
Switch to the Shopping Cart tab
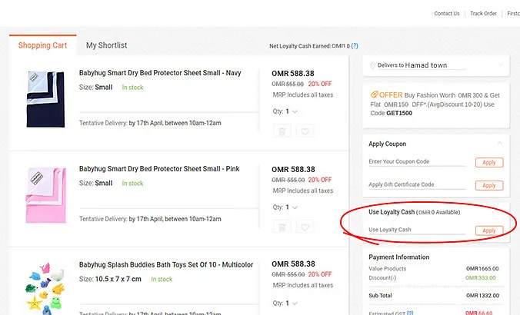pos(42,45)
